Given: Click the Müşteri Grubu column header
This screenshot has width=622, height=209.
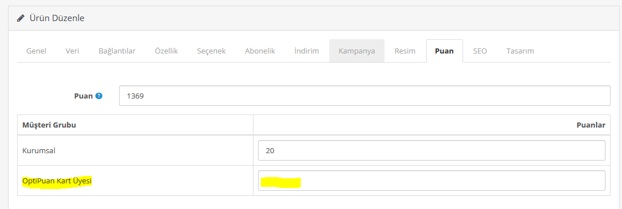Looking at the screenshot, I should click(49, 125).
